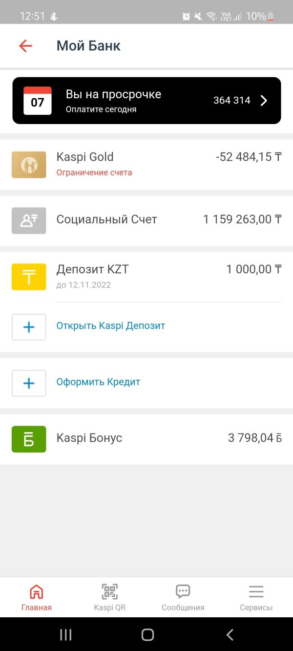293x651 pixels.
Task: Expand overdue banner with chevron arrow
Action: 264,101
